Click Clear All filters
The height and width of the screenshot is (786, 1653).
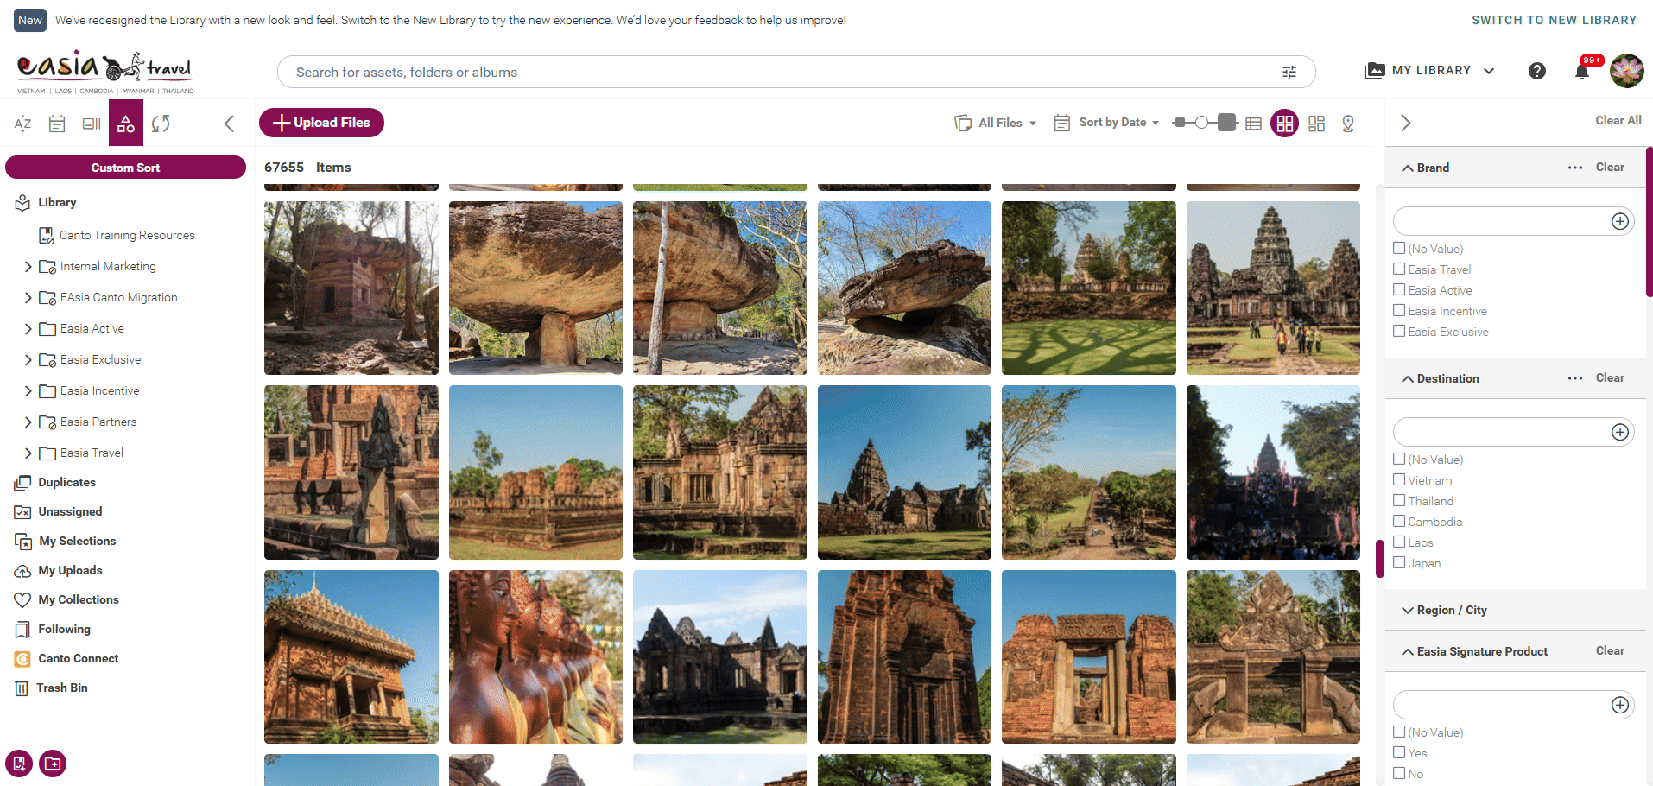(1618, 120)
